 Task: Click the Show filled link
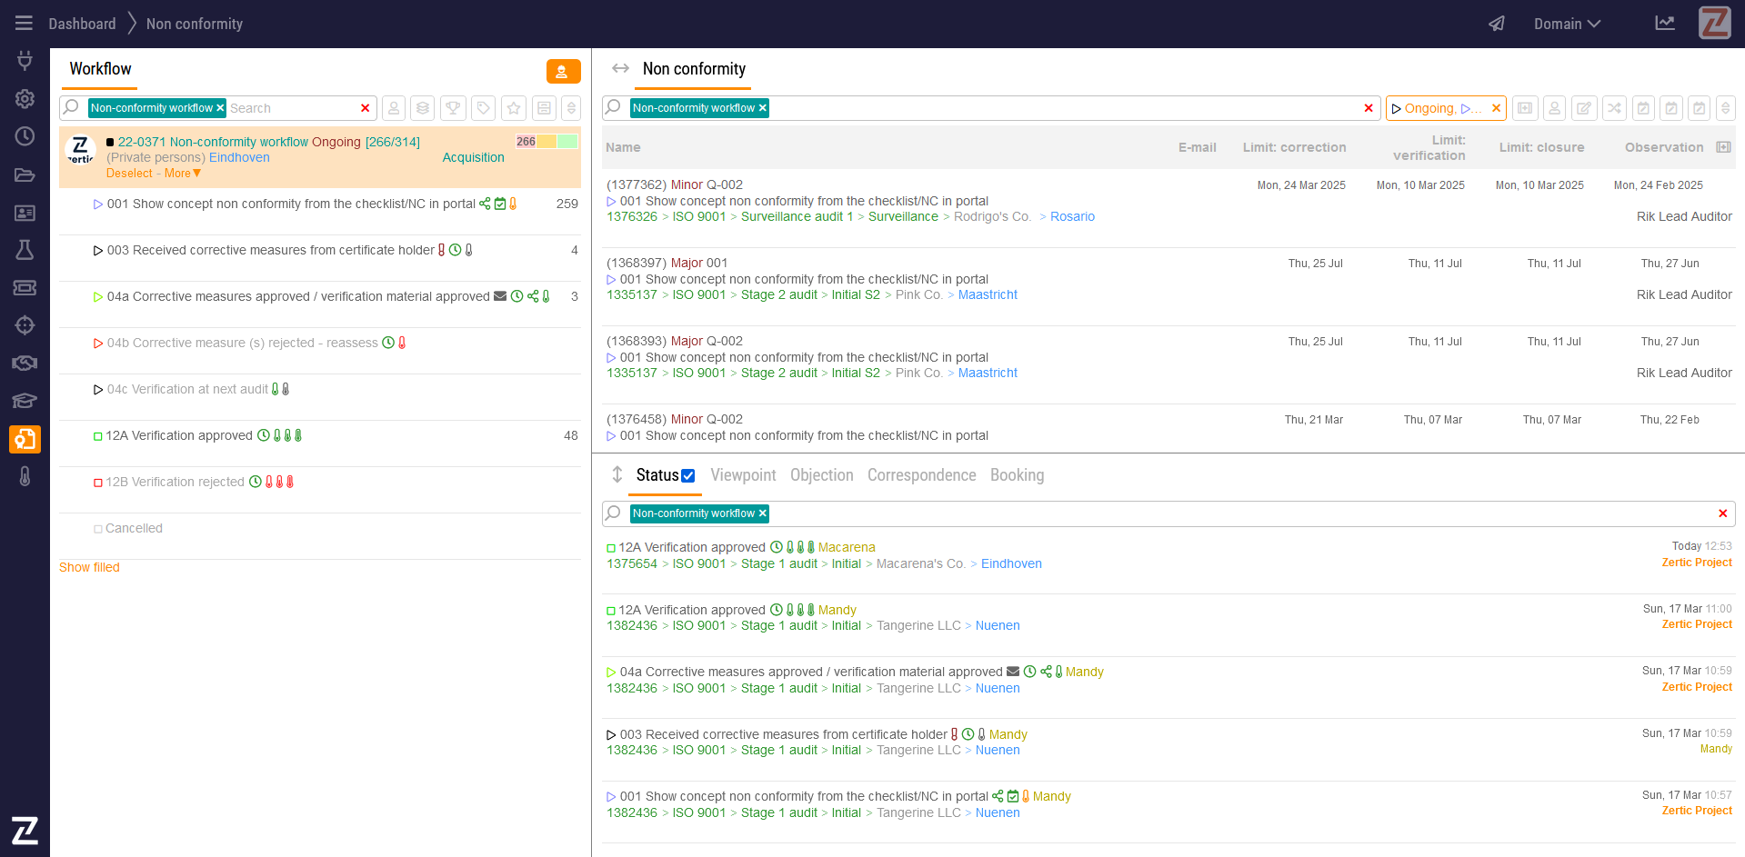89,567
